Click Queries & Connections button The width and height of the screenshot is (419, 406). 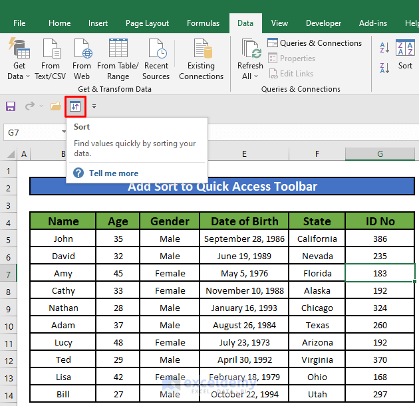point(315,43)
